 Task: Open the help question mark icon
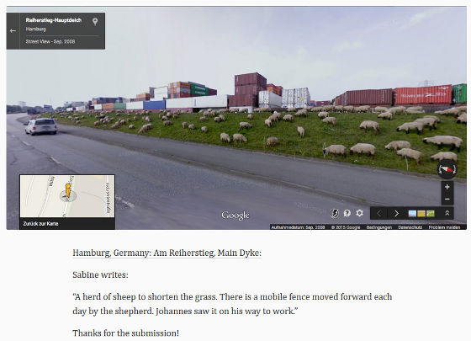pos(347,213)
